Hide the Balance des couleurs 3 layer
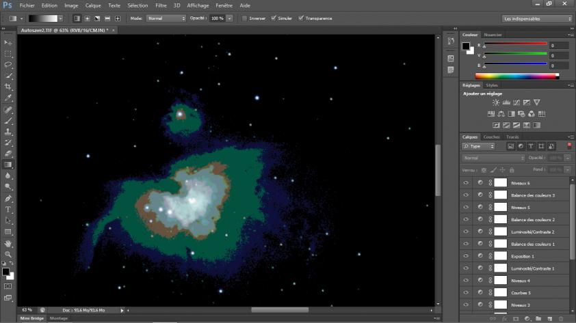576x323 pixels. pyautogui.click(x=466, y=195)
